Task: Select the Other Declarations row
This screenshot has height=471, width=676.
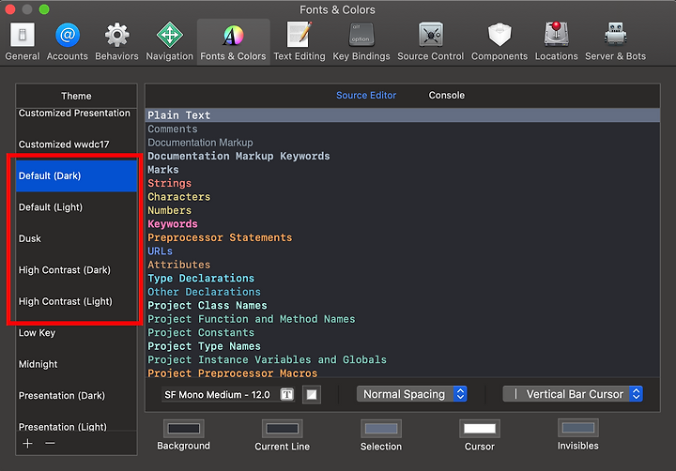Action: [403, 292]
